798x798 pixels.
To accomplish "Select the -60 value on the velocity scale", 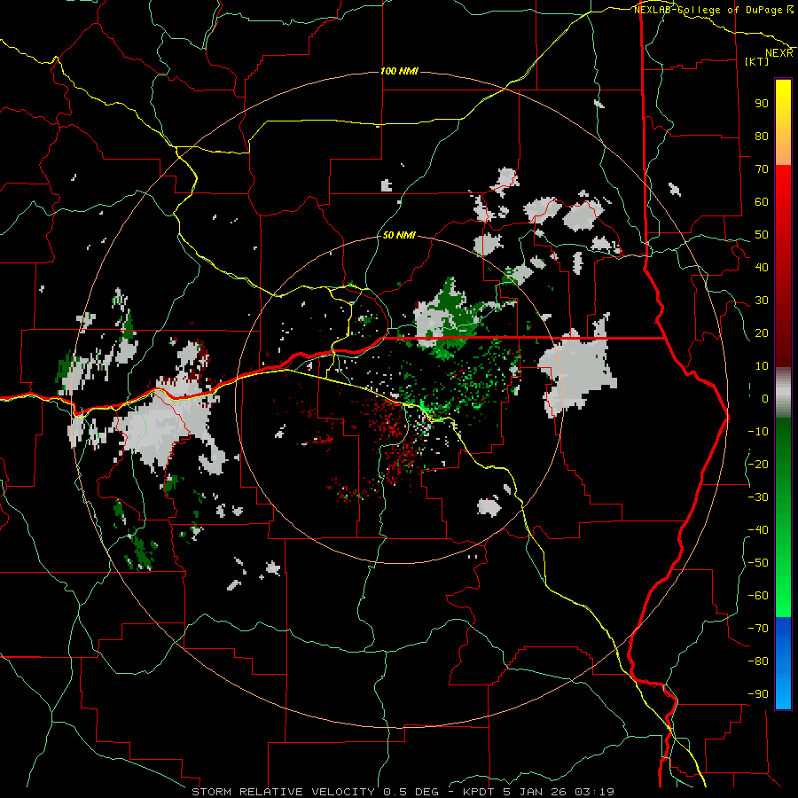I will click(x=758, y=596).
